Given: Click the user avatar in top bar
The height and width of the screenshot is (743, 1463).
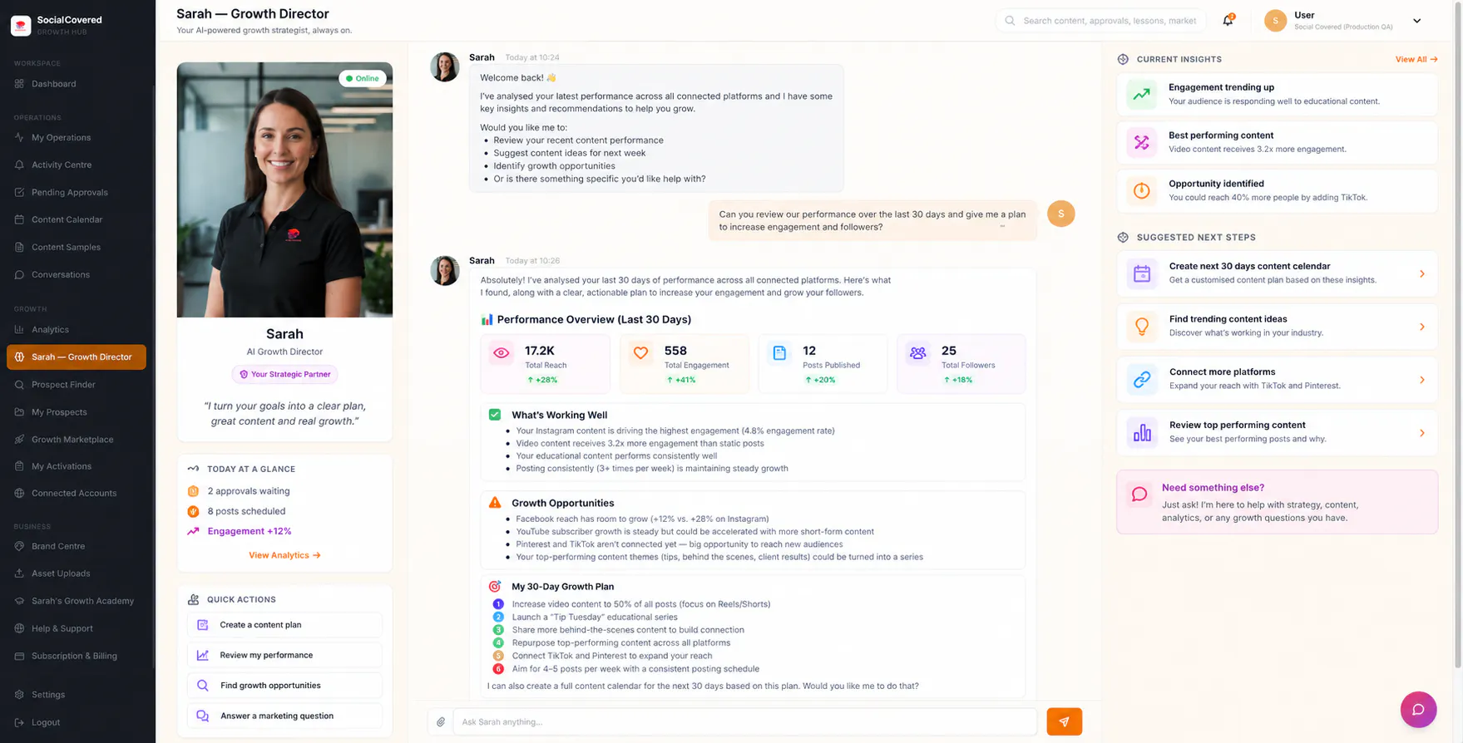Looking at the screenshot, I should [x=1275, y=21].
